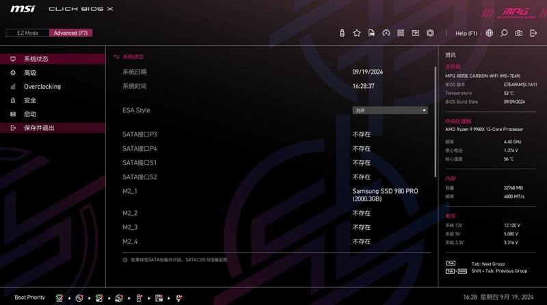The height and width of the screenshot is (305, 547).
Task: Click the Boot Priority label
Action: [x=29, y=297]
